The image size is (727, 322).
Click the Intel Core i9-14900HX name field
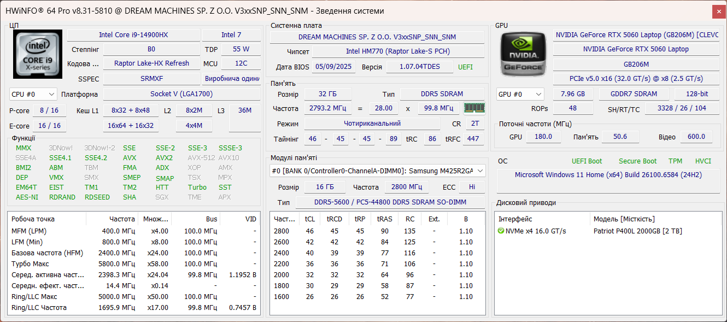point(133,35)
